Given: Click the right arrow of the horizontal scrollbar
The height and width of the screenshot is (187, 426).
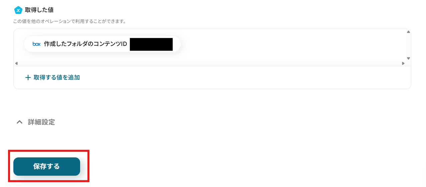Looking at the screenshot, I should coord(403,63).
